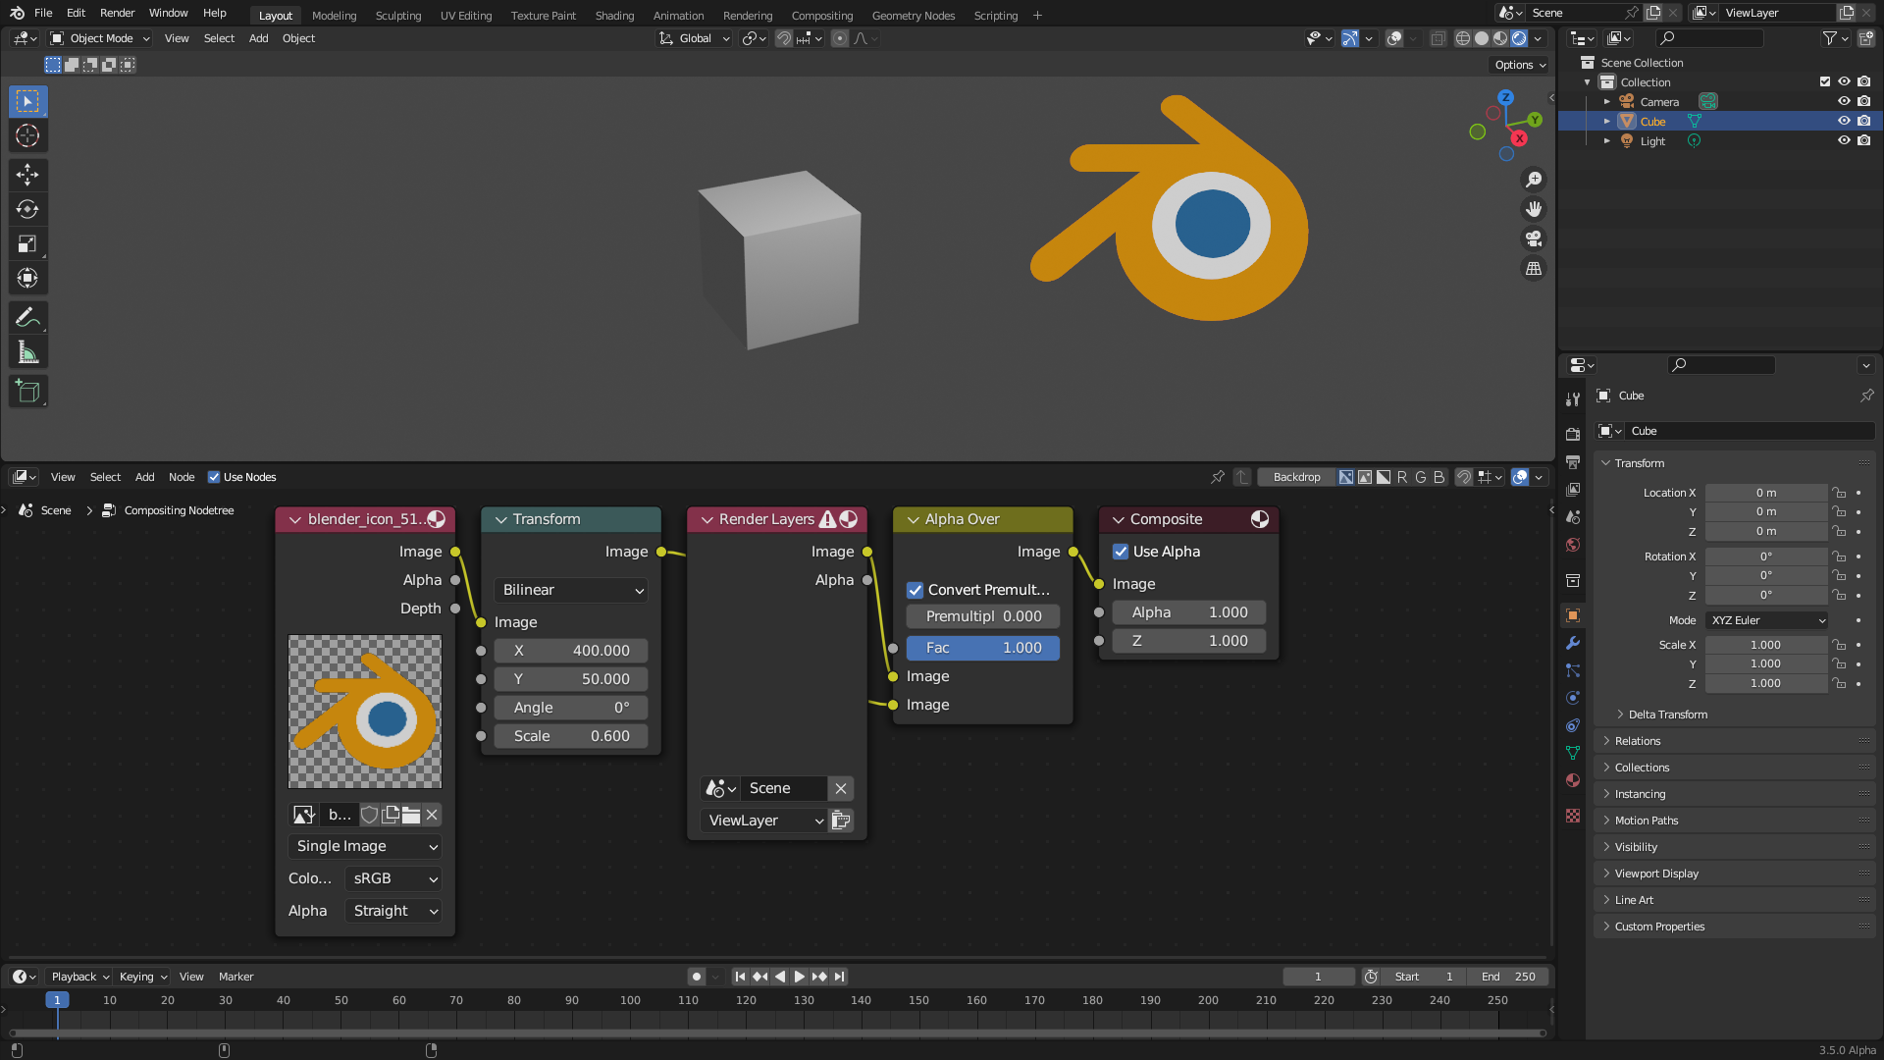Disable the Use Nodes checkbox
The image size is (1884, 1060).
tap(213, 477)
